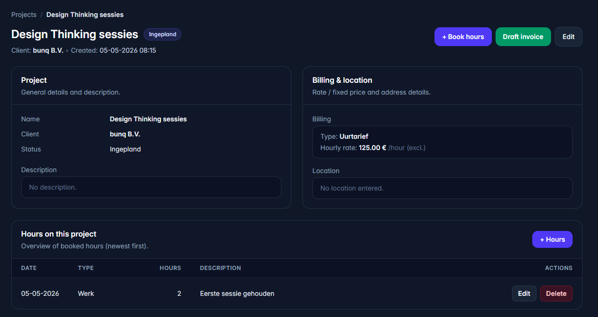Click the No location entered. box

click(x=443, y=188)
